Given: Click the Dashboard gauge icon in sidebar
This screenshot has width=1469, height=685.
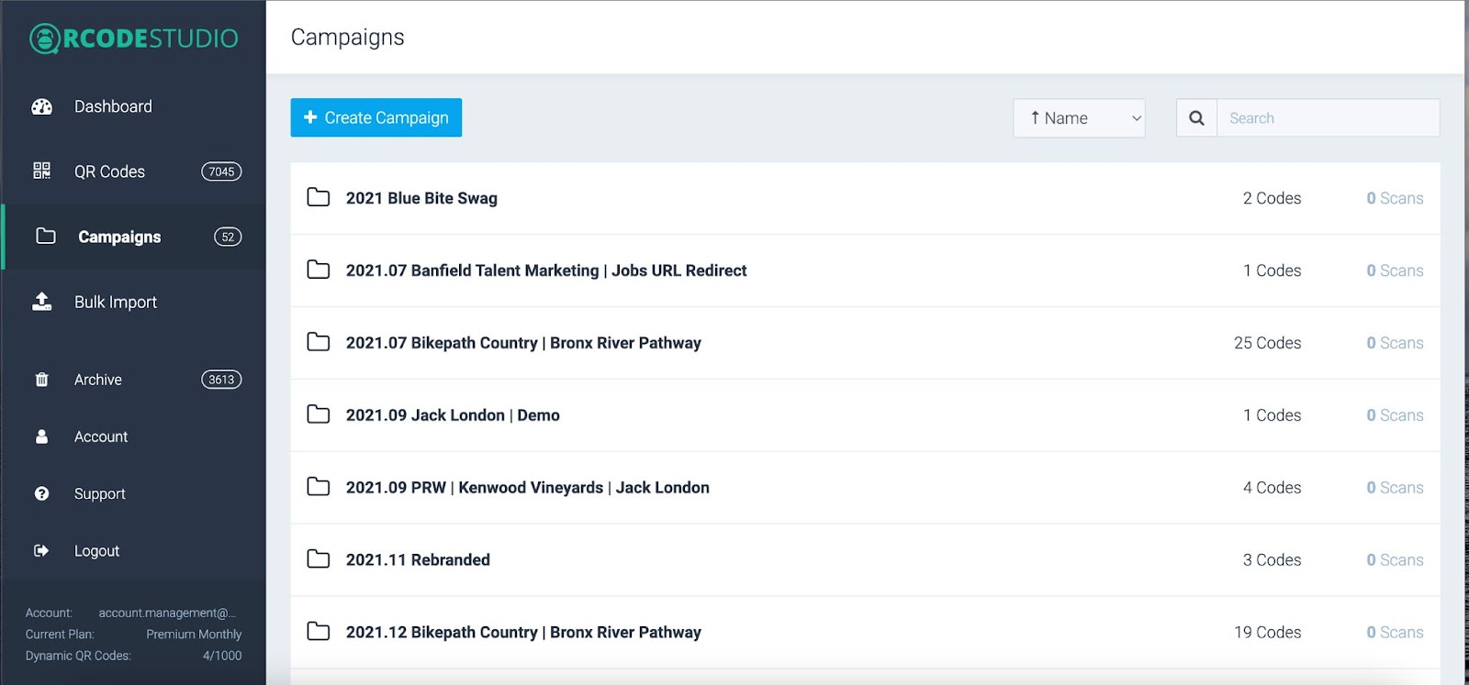Looking at the screenshot, I should point(42,106).
